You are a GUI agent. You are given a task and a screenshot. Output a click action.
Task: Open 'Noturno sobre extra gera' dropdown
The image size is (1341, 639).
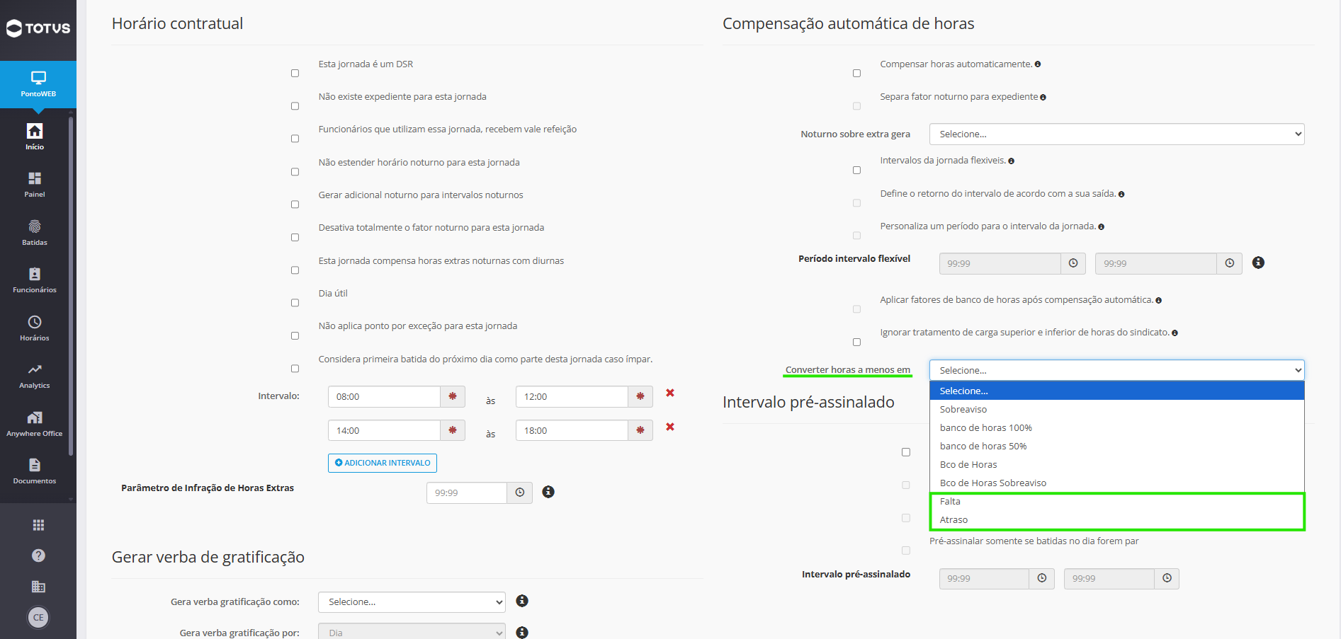click(x=1117, y=134)
